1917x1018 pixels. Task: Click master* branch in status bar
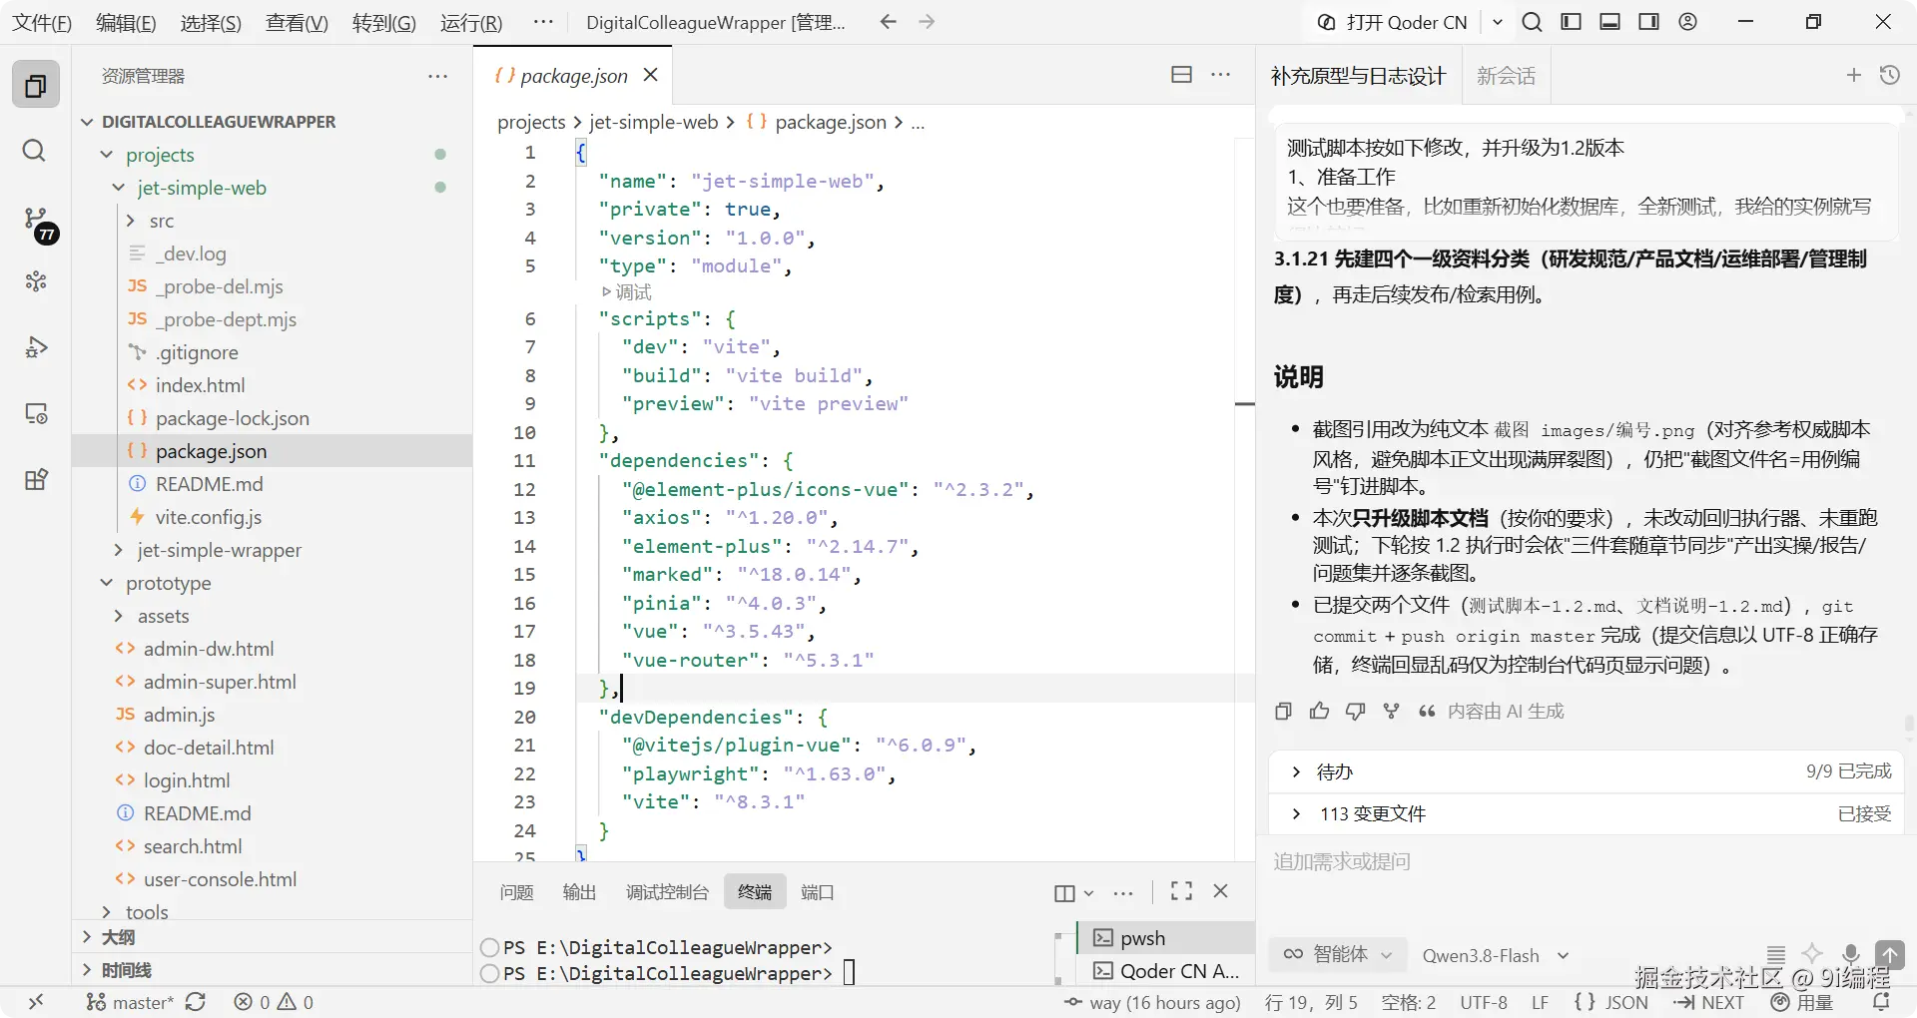pos(130,1002)
